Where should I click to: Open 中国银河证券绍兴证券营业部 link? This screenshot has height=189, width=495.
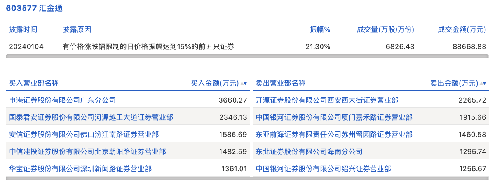coord(324,169)
